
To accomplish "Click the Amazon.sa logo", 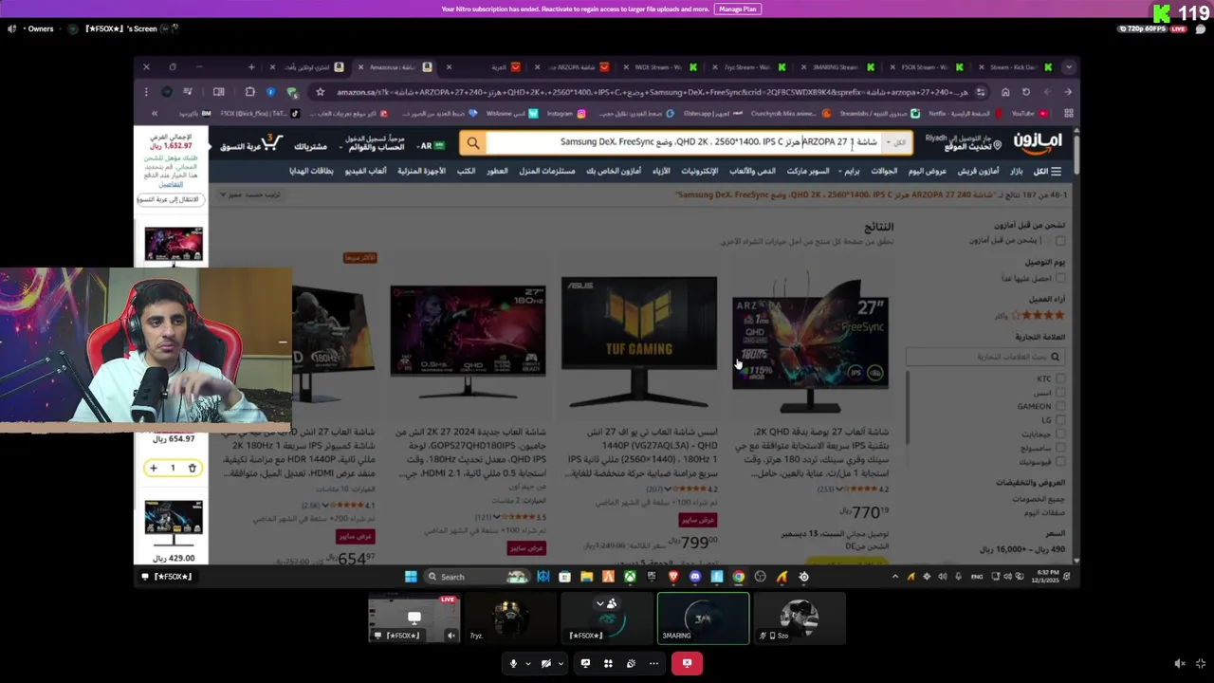I will point(1038,142).
